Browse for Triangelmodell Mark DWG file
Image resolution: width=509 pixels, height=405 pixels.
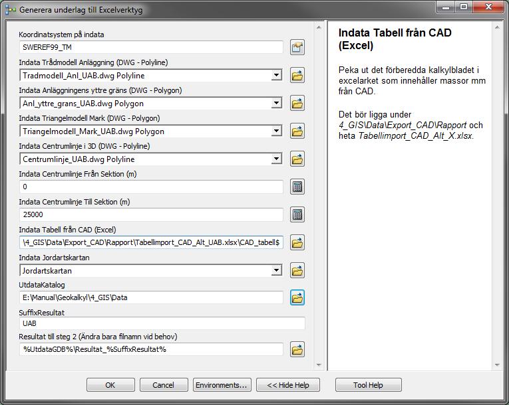pos(297,131)
